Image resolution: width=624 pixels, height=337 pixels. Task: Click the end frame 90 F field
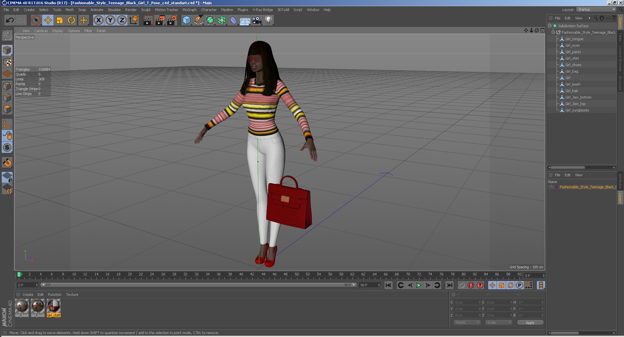[x=370, y=285]
